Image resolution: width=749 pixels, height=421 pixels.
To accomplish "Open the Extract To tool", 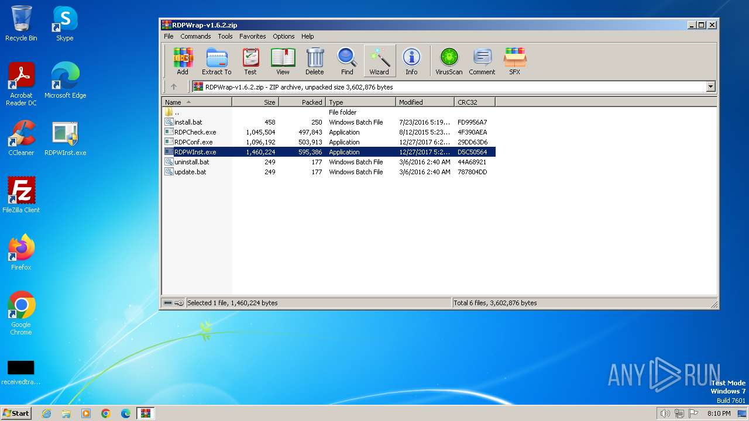I will (x=217, y=61).
